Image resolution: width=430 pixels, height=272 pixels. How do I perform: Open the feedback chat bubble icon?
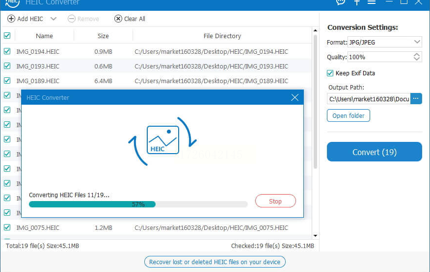click(x=340, y=2)
